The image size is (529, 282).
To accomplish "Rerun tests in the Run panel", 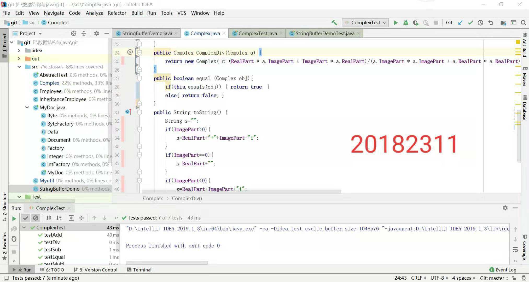I will coord(14,219).
